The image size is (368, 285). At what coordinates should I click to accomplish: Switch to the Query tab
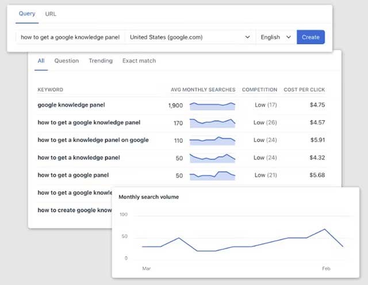[27, 14]
